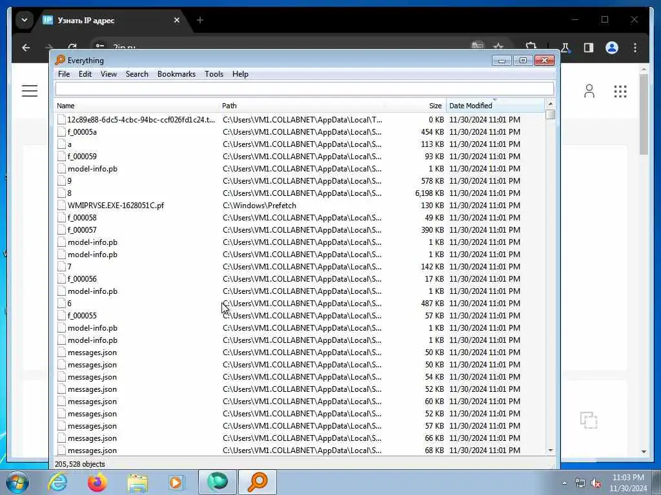The image size is (661, 495).
Task: Open a new tab in Chrome
Action: 200,20
